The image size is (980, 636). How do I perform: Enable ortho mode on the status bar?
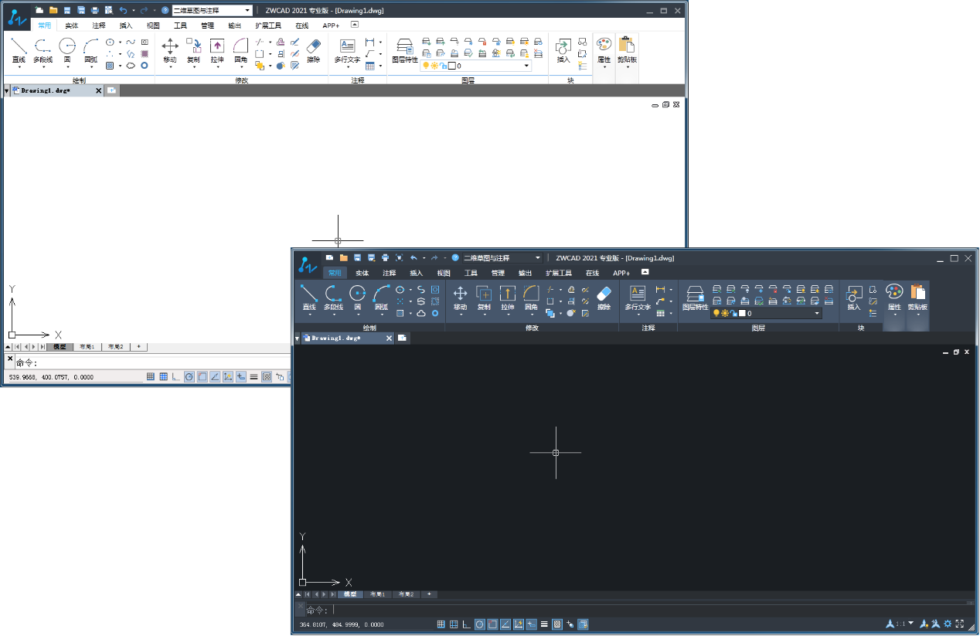[x=466, y=624]
